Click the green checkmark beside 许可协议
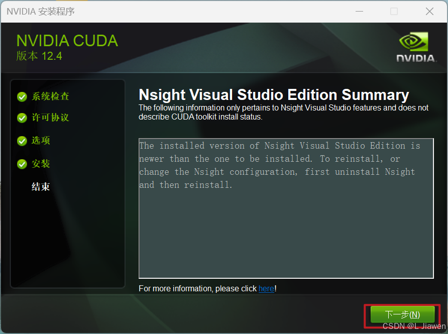The width and height of the screenshot is (448, 334). 22,118
